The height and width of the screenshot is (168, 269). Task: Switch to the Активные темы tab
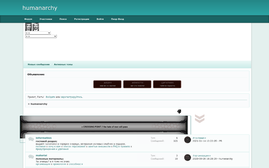63,65
